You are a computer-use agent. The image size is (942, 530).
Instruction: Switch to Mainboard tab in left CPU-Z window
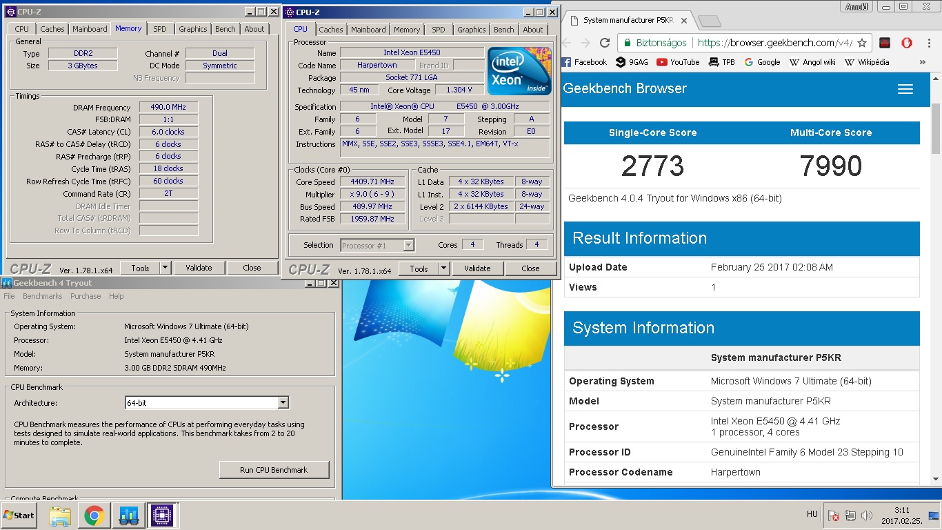click(x=90, y=29)
